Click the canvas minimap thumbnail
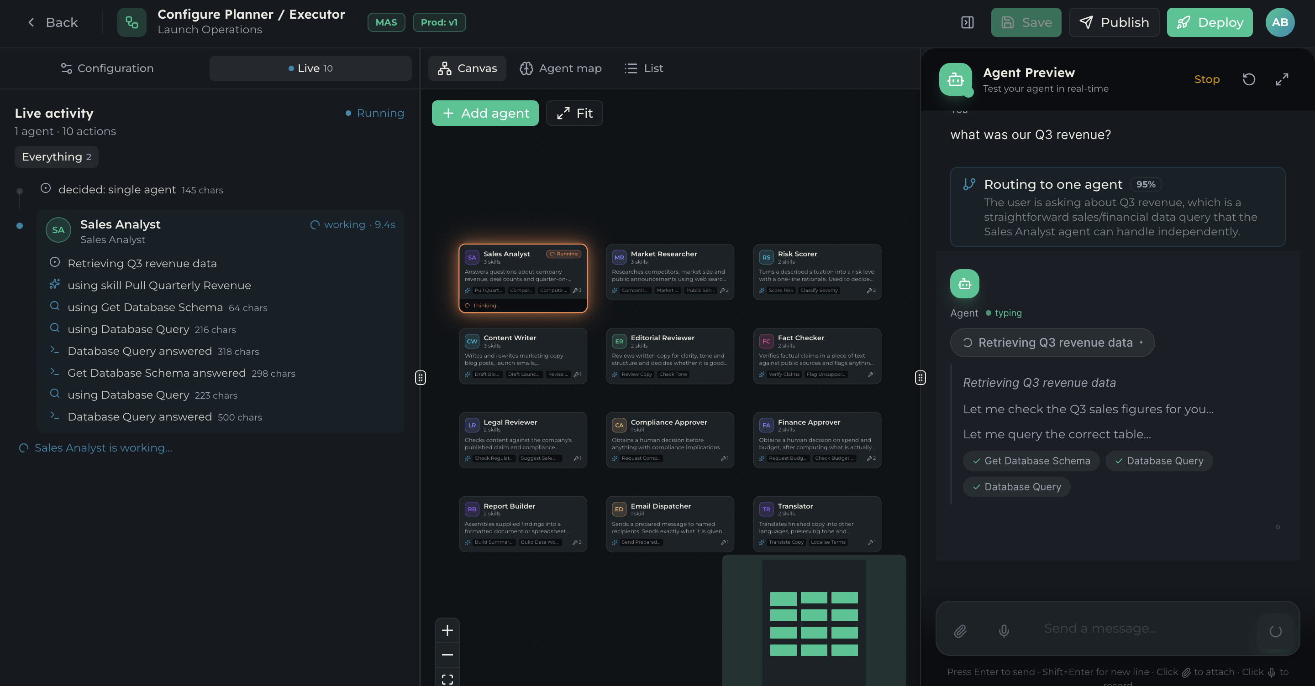Viewport: 1315px width, 686px height. [x=814, y=620]
